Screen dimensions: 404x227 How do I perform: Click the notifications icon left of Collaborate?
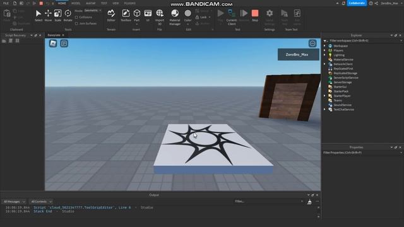coord(343,3)
